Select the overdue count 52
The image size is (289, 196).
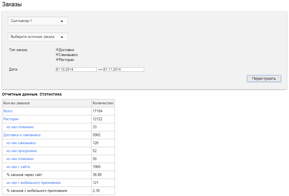point(95,151)
